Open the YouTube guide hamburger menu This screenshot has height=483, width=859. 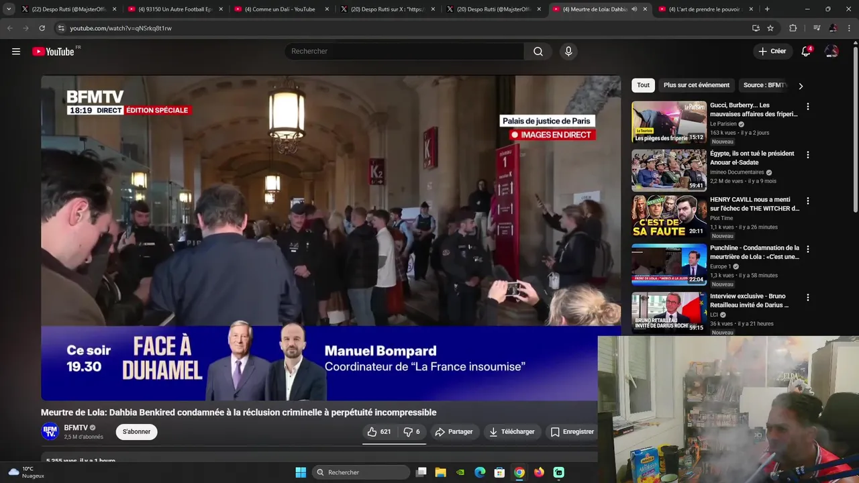pos(16,52)
